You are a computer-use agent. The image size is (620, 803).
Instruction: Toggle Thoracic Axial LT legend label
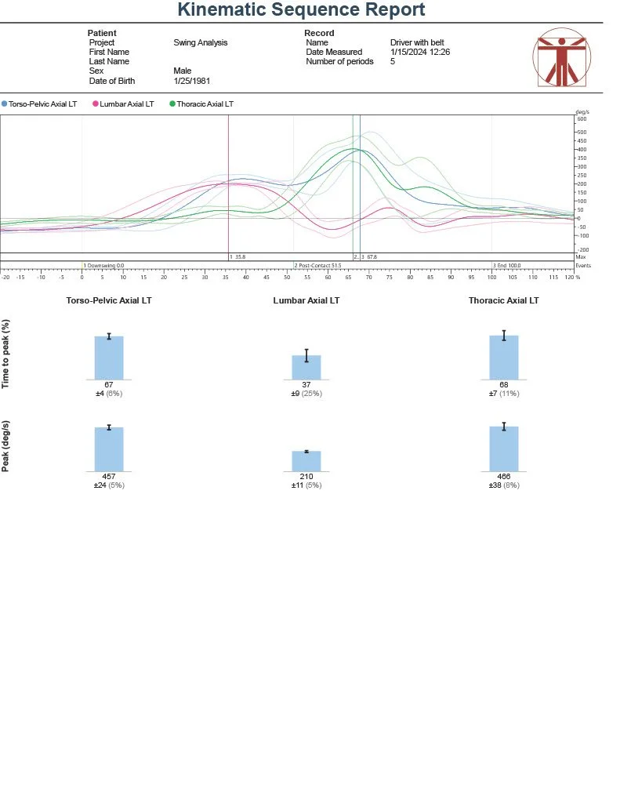point(205,104)
